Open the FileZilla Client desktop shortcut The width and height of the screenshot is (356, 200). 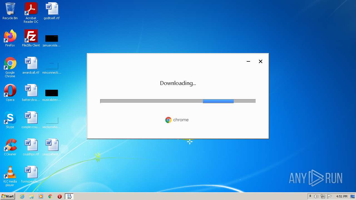(x=31, y=38)
